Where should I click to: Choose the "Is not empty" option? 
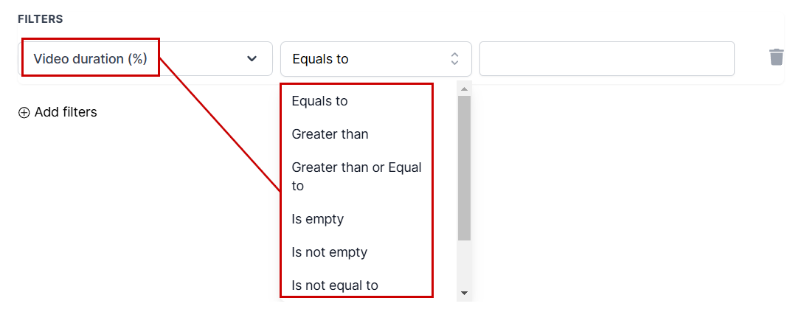pos(329,252)
